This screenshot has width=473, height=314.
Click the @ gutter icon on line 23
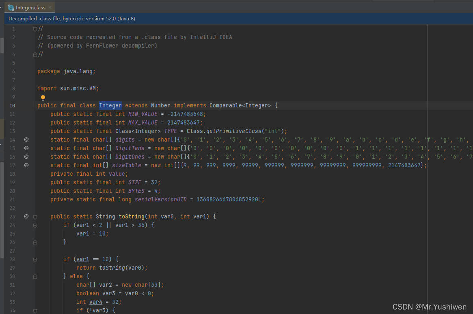26,216
